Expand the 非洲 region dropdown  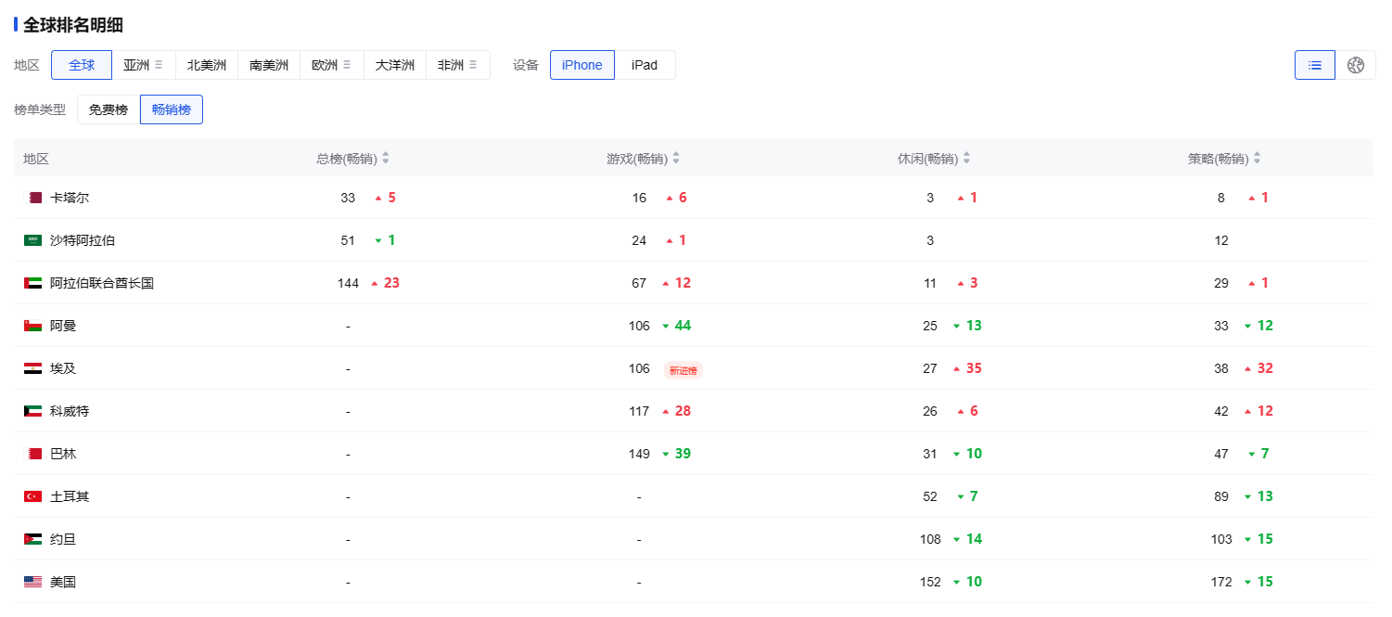point(472,65)
